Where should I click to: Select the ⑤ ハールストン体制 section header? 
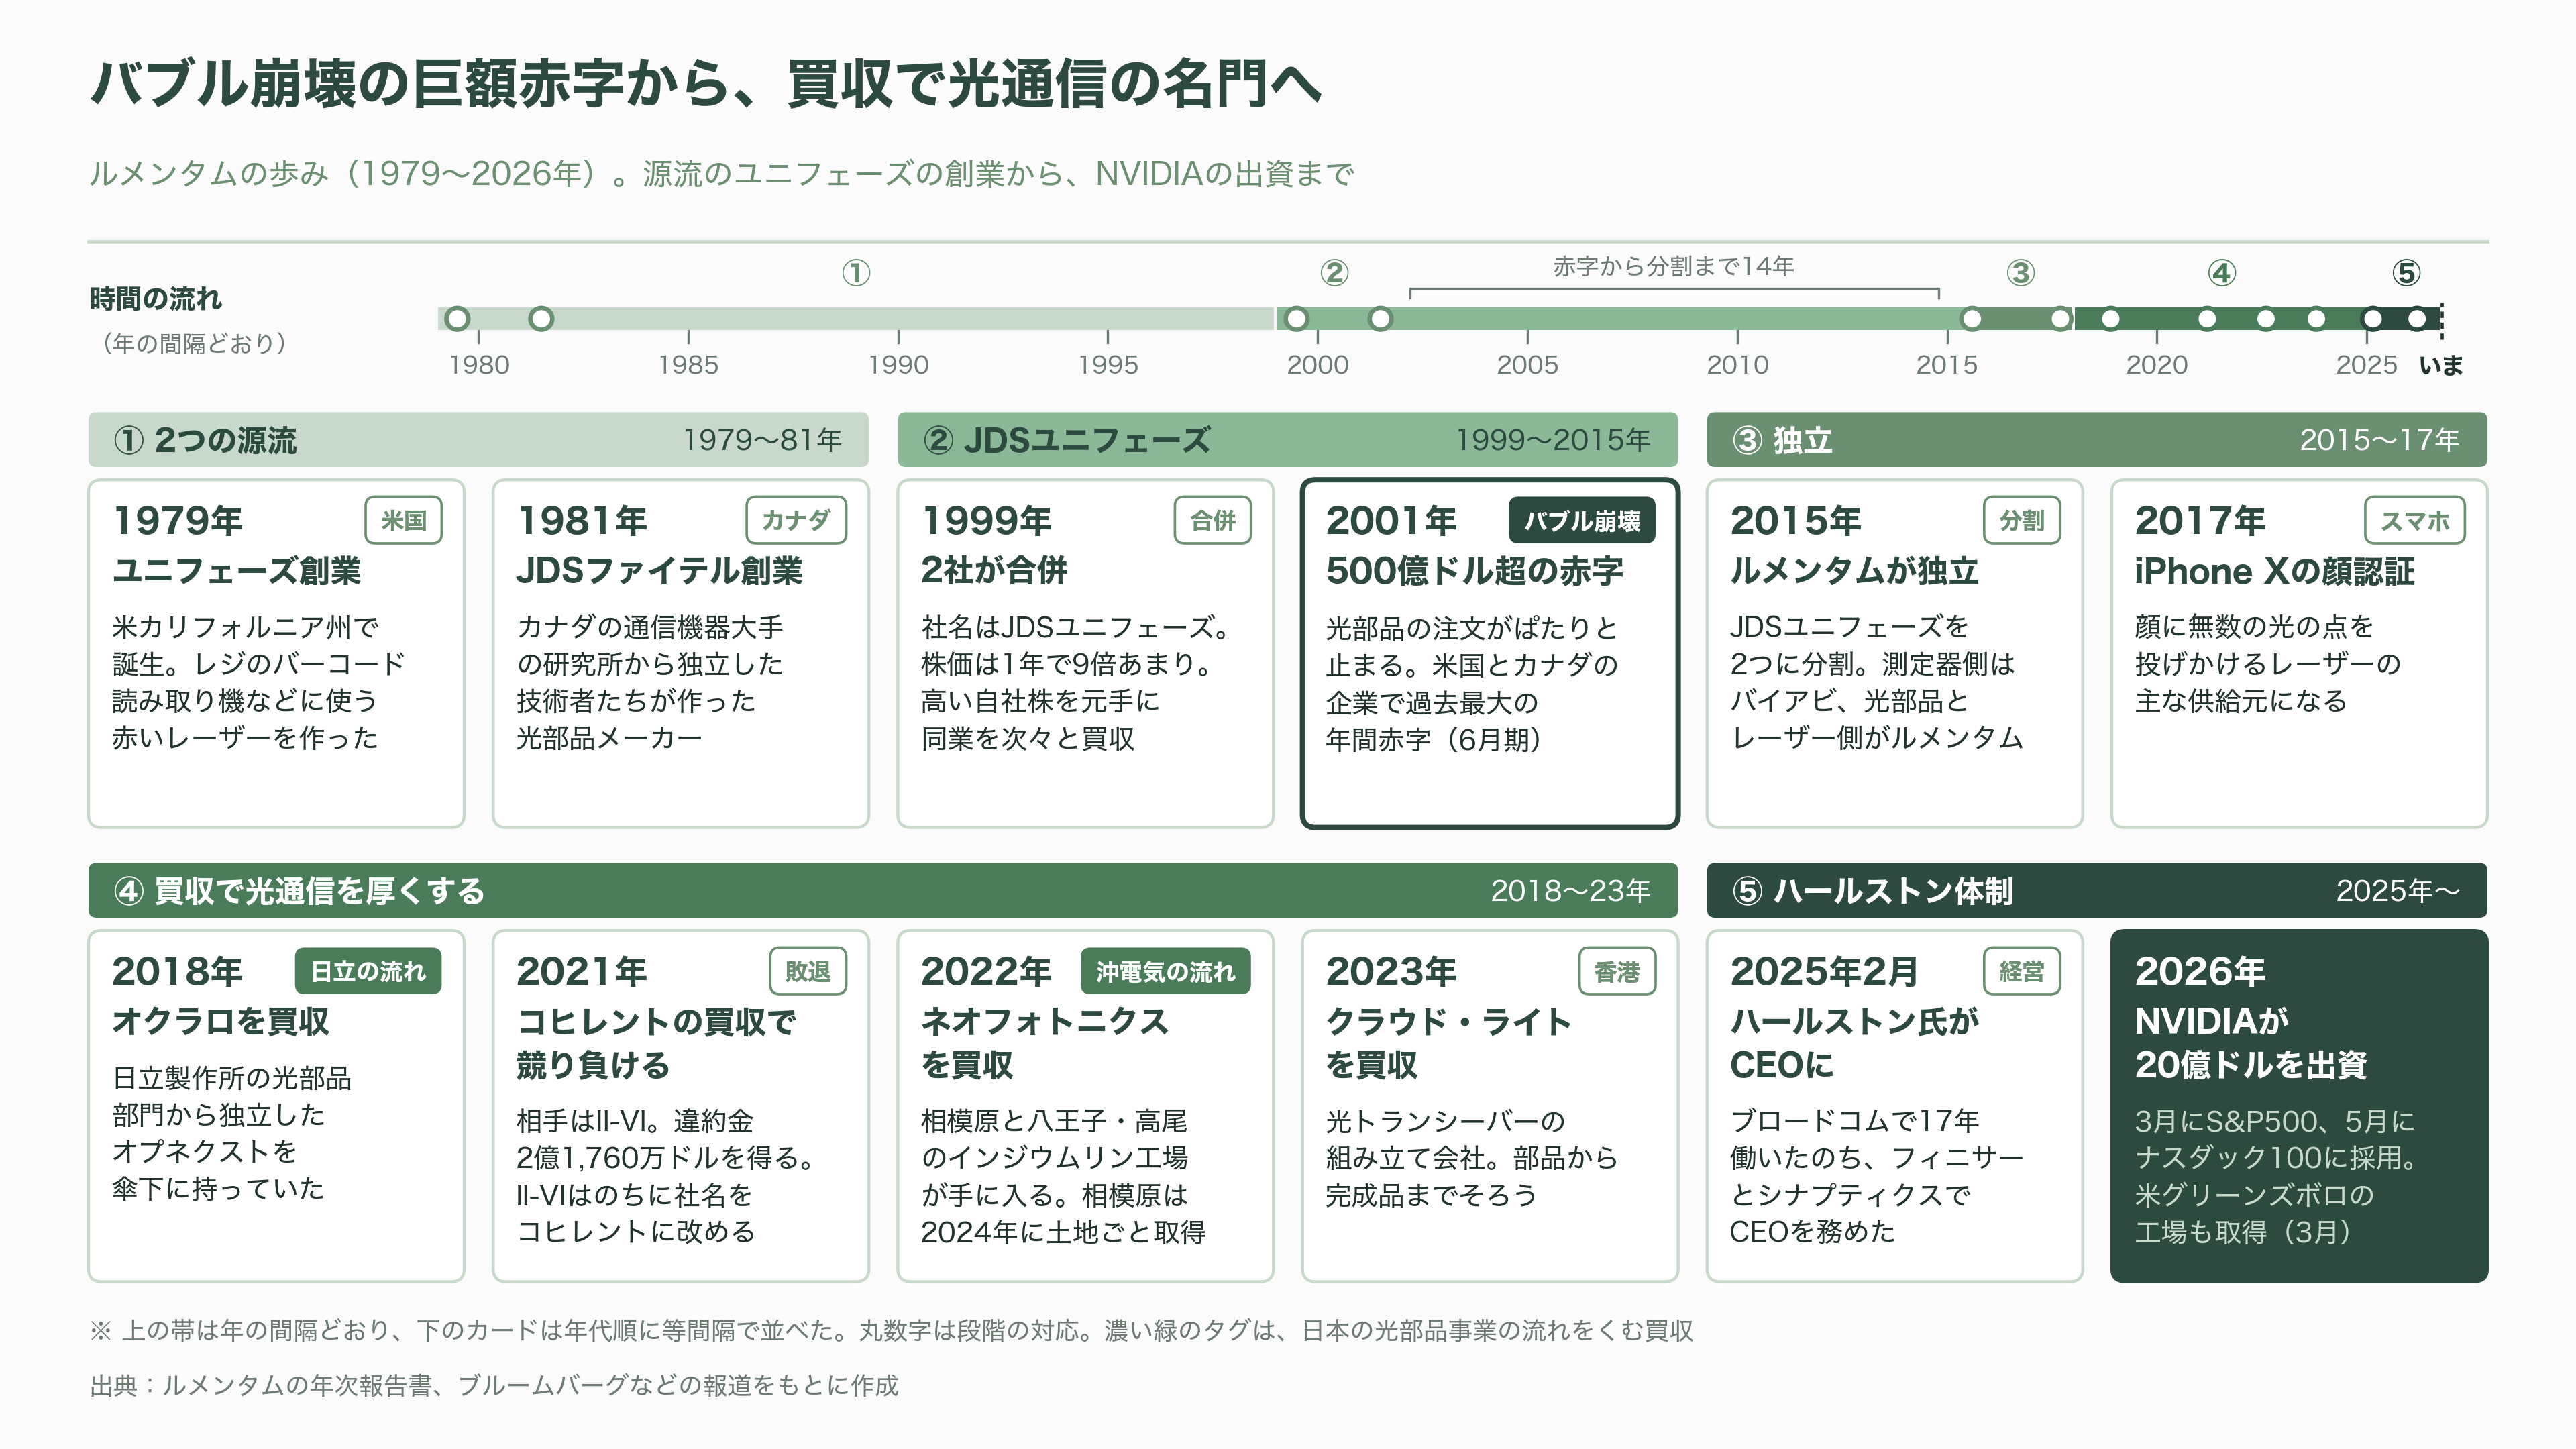[x=2096, y=890]
